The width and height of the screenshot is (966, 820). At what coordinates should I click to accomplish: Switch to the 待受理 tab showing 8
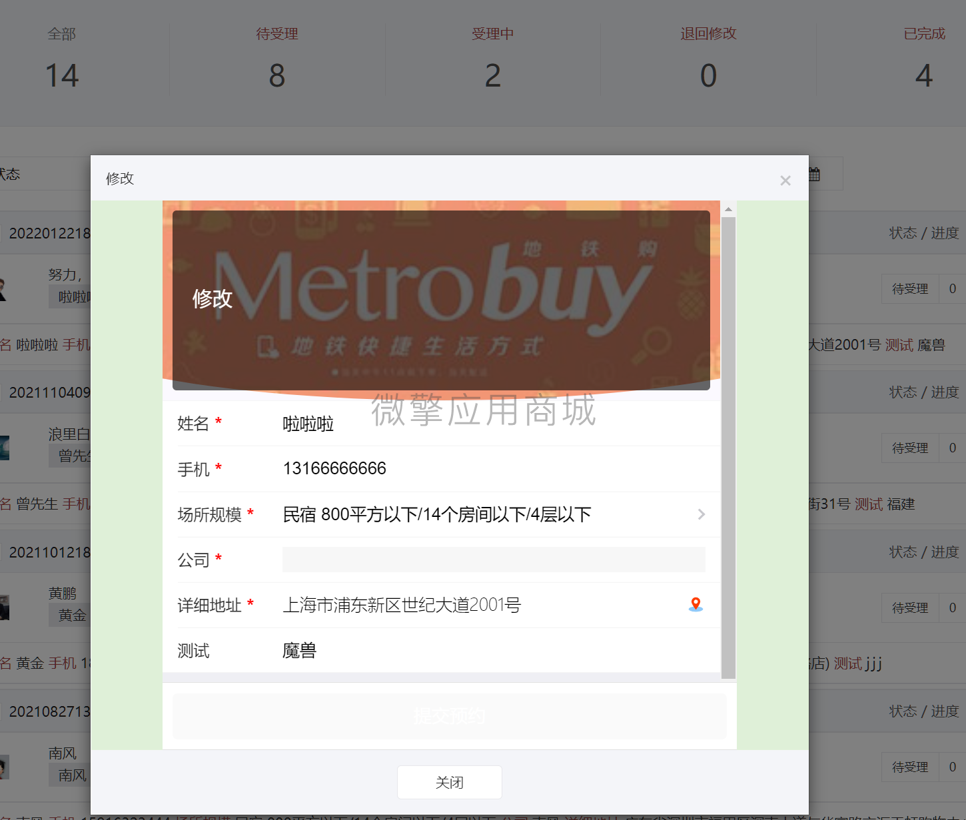point(277,60)
